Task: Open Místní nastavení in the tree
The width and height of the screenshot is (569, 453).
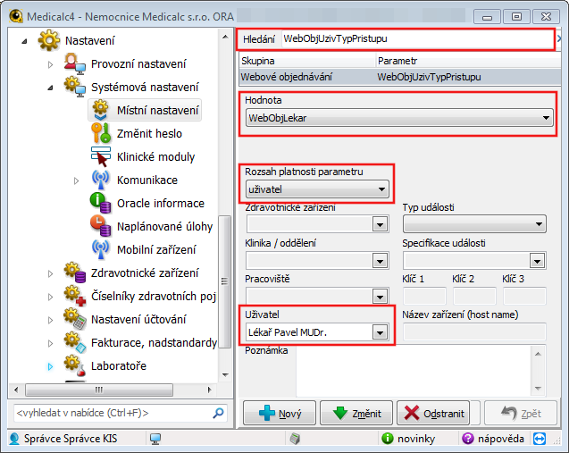Action: (x=158, y=111)
